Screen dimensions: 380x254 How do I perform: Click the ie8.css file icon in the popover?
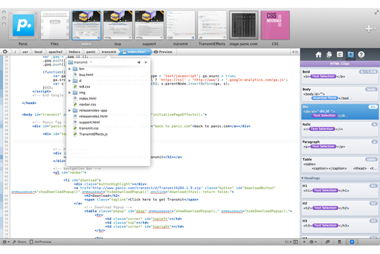pos(75,86)
